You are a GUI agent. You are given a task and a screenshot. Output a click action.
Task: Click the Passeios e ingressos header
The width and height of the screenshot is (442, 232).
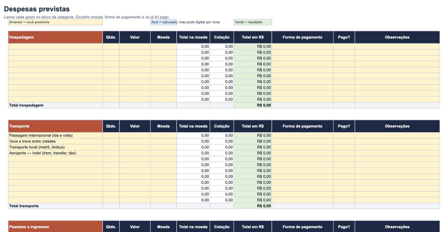[55, 227]
